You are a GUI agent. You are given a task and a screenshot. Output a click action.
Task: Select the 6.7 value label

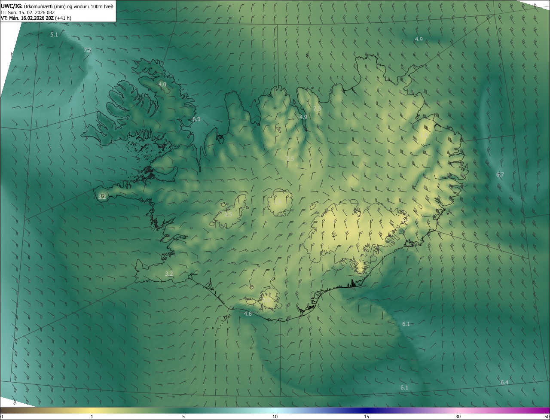(x=500, y=174)
